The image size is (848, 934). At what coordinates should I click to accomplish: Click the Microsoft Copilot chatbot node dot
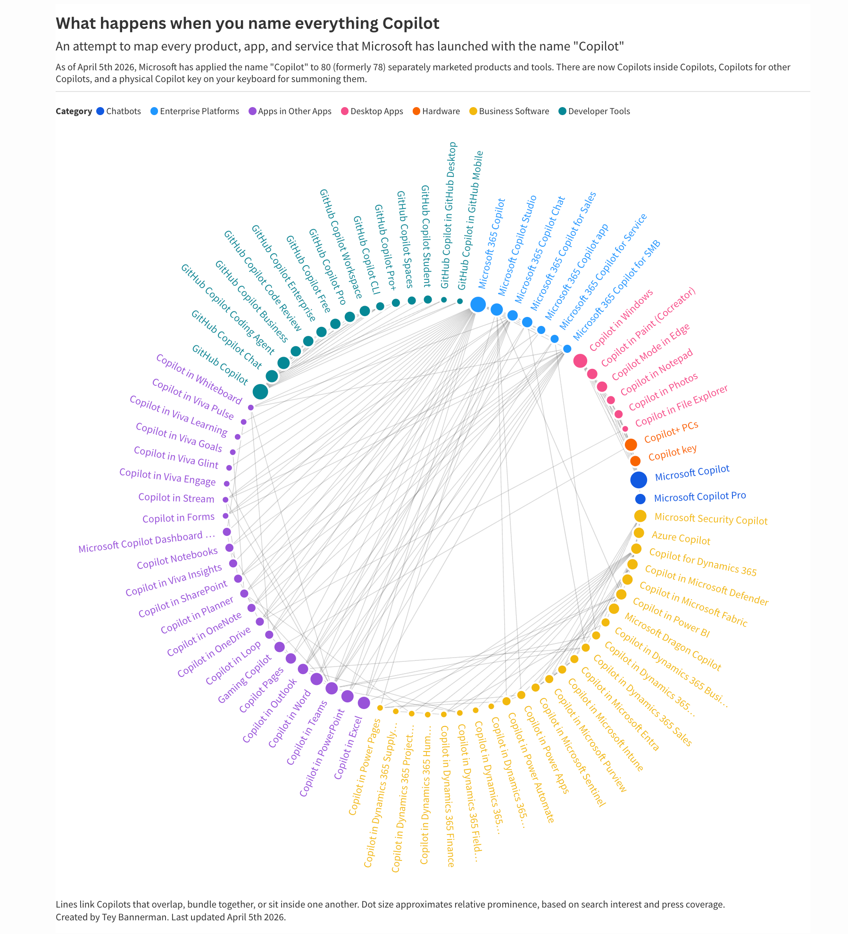pyautogui.click(x=639, y=480)
